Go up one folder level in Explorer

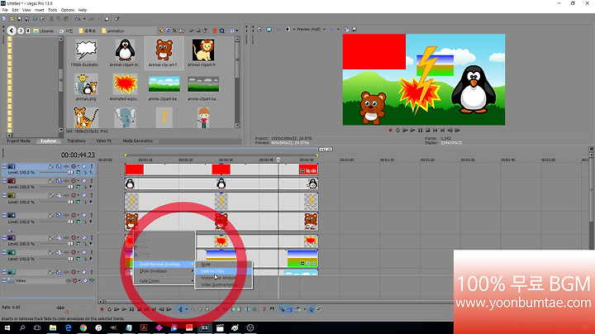161,31
